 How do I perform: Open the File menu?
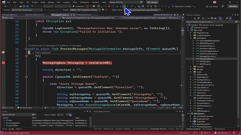pyautogui.click(x=9, y=2)
